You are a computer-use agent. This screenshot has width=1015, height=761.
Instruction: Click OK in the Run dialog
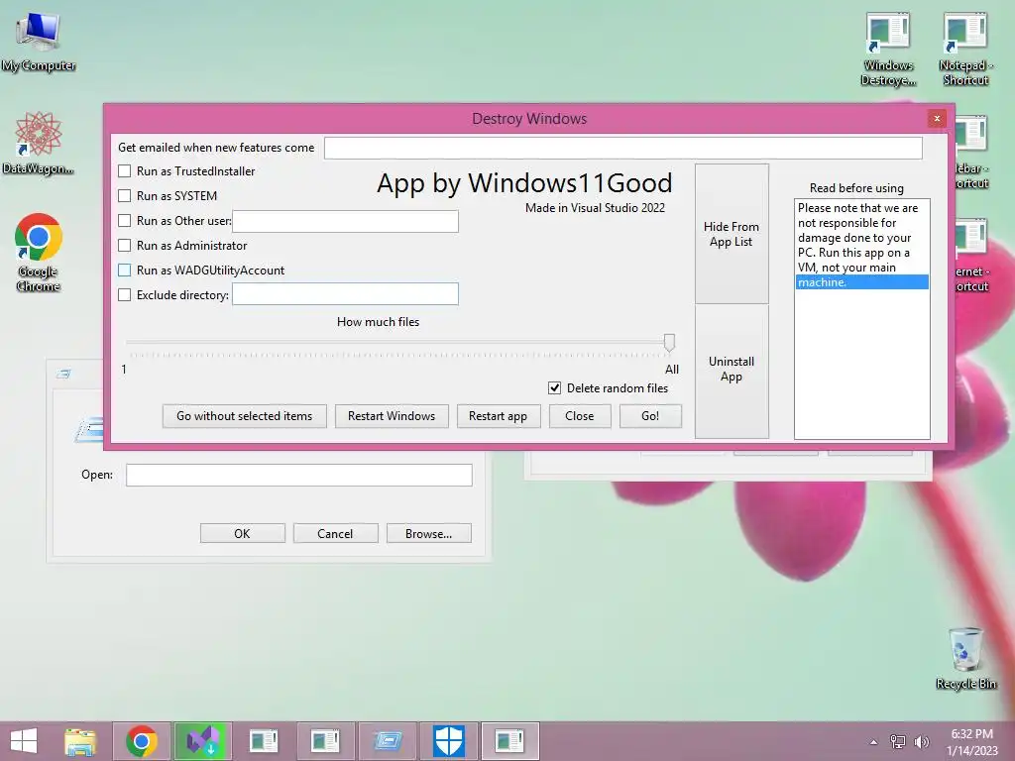tap(242, 533)
